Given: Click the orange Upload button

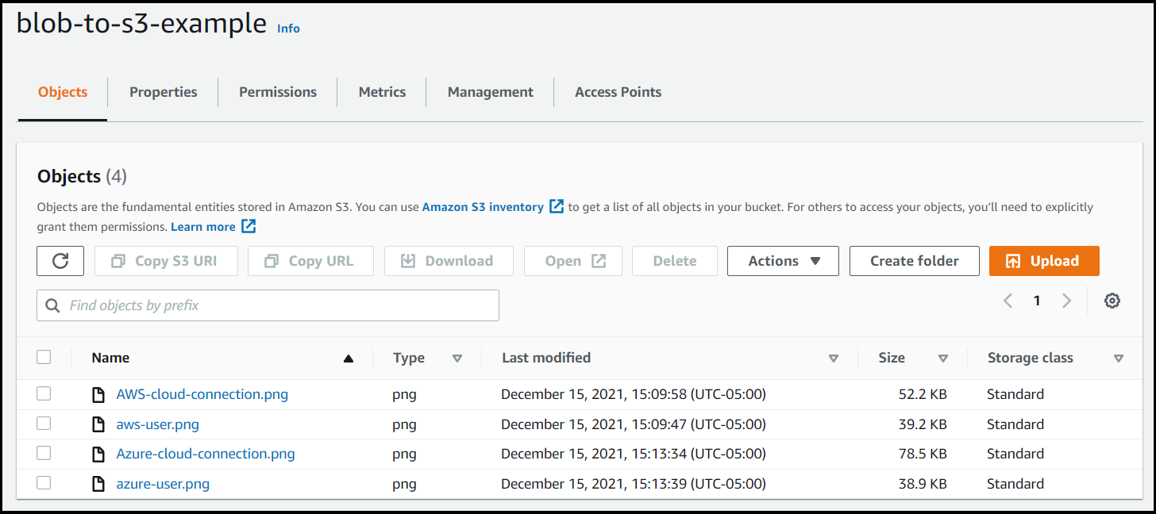Looking at the screenshot, I should (x=1044, y=261).
